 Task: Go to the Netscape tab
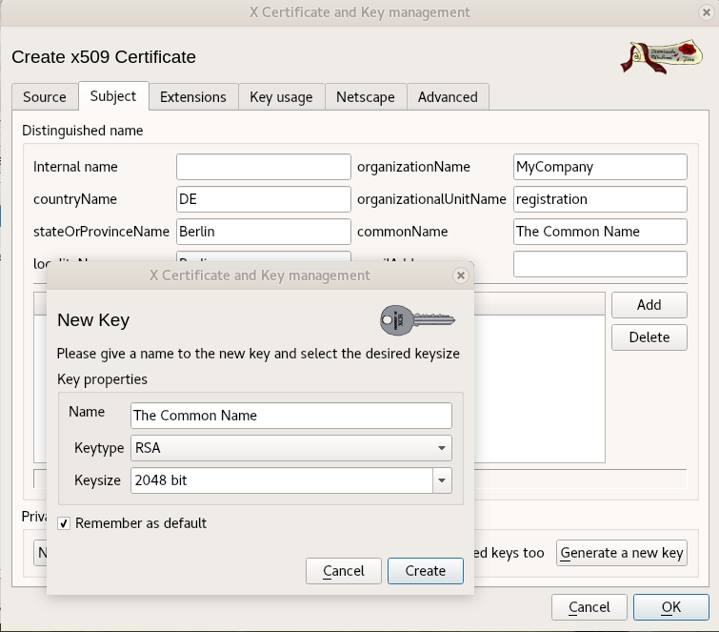point(366,97)
